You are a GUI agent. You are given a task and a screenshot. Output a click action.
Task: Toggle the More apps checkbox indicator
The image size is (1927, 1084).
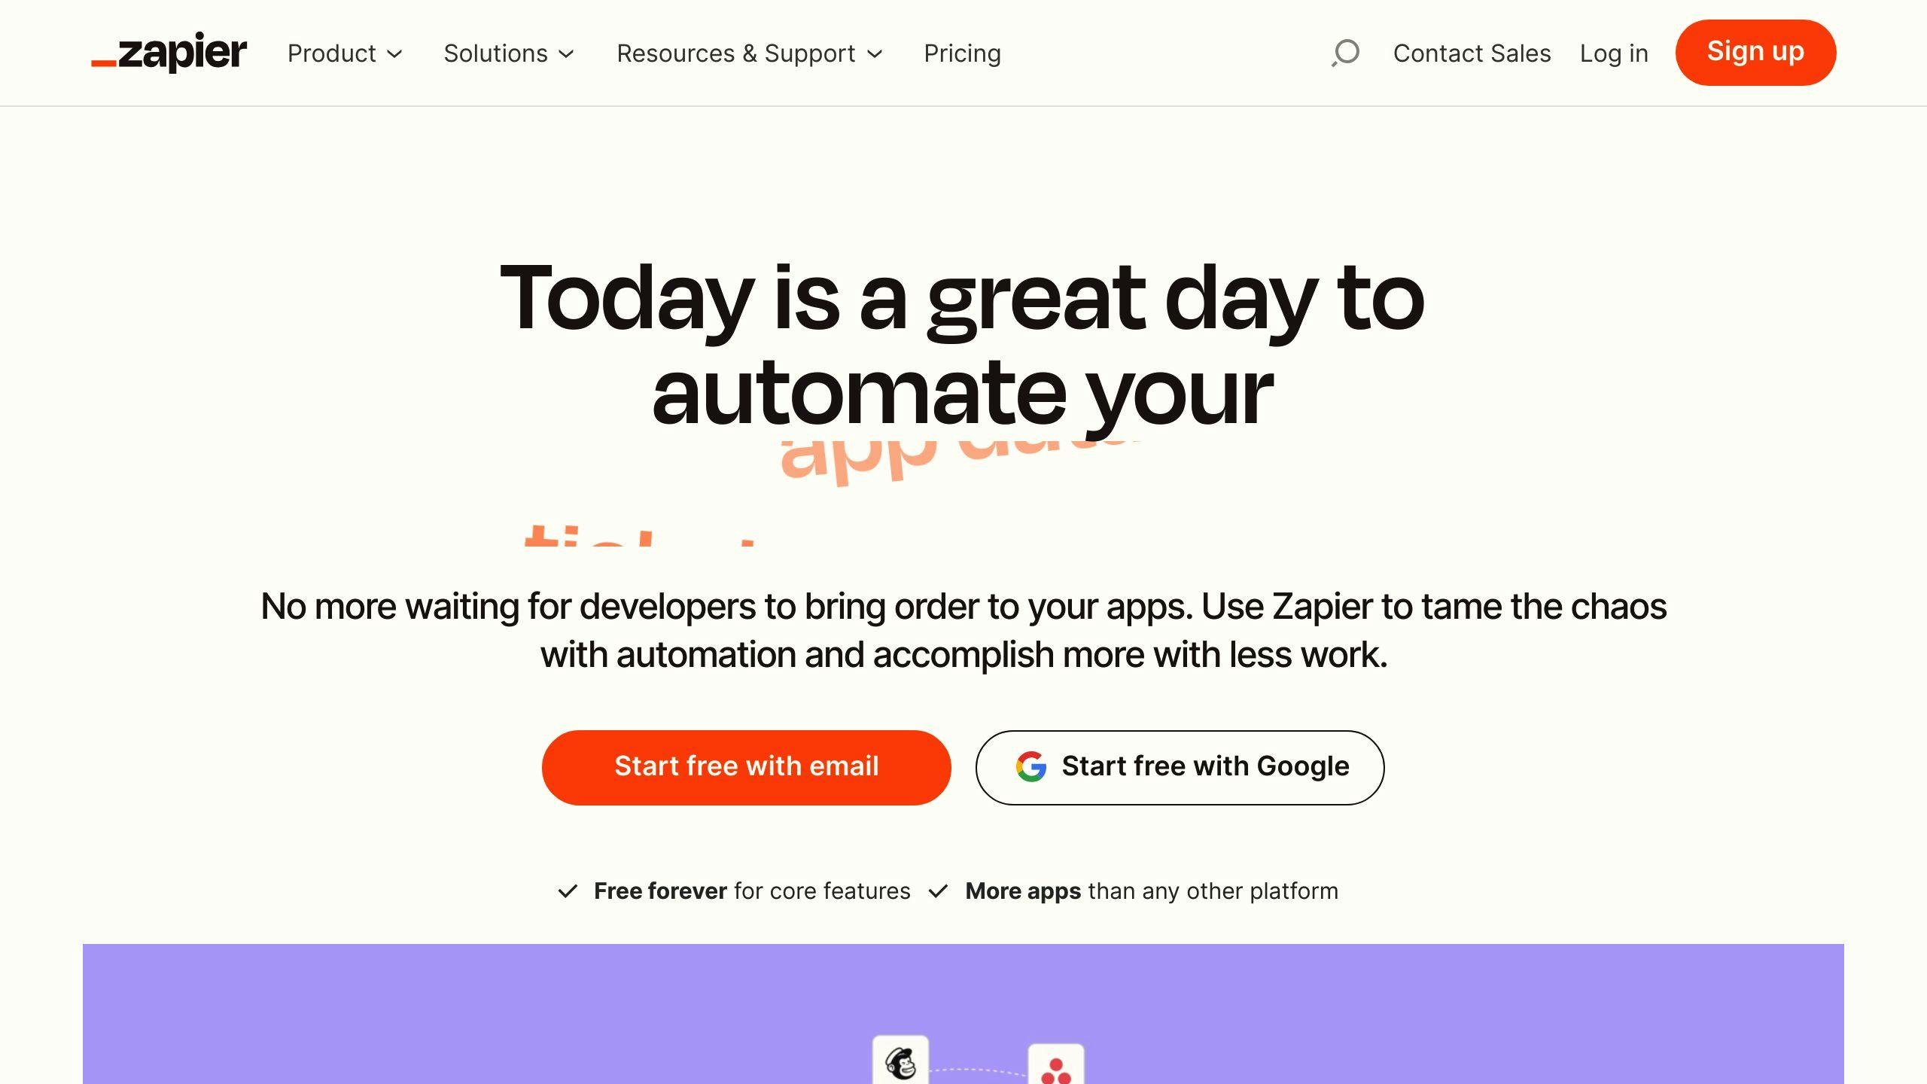(941, 891)
